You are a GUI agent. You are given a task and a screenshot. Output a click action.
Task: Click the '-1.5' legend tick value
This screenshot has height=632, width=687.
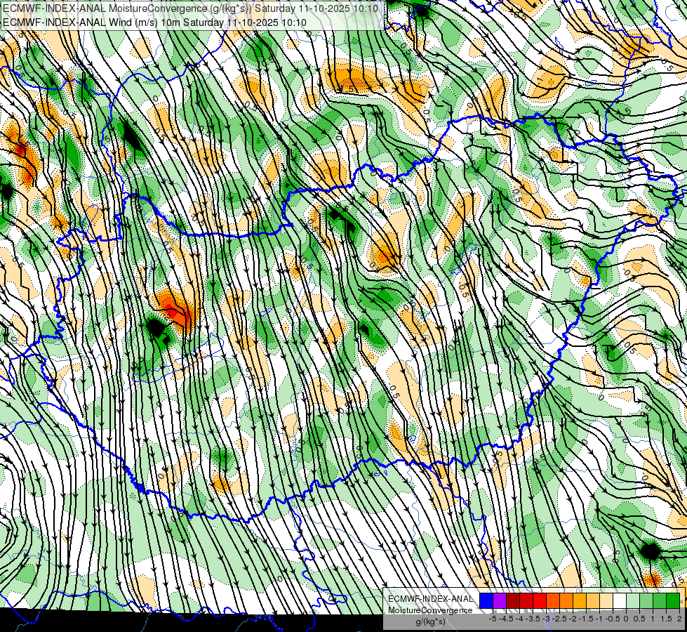pyautogui.click(x=586, y=619)
